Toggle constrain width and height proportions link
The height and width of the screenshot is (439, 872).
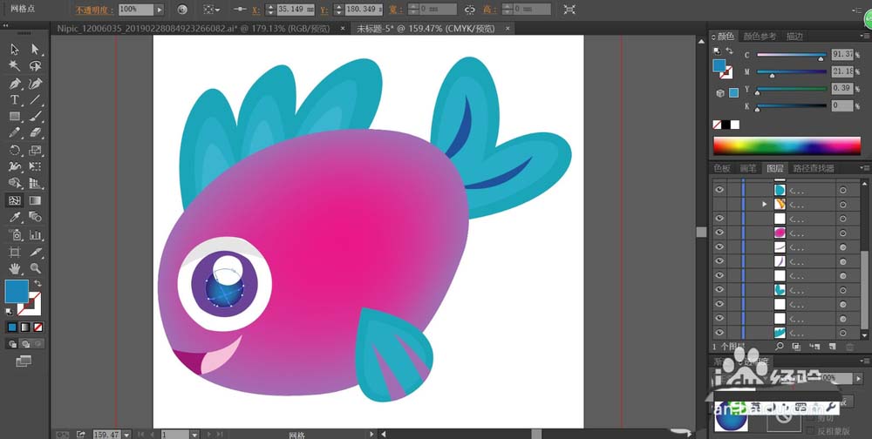tap(470, 10)
